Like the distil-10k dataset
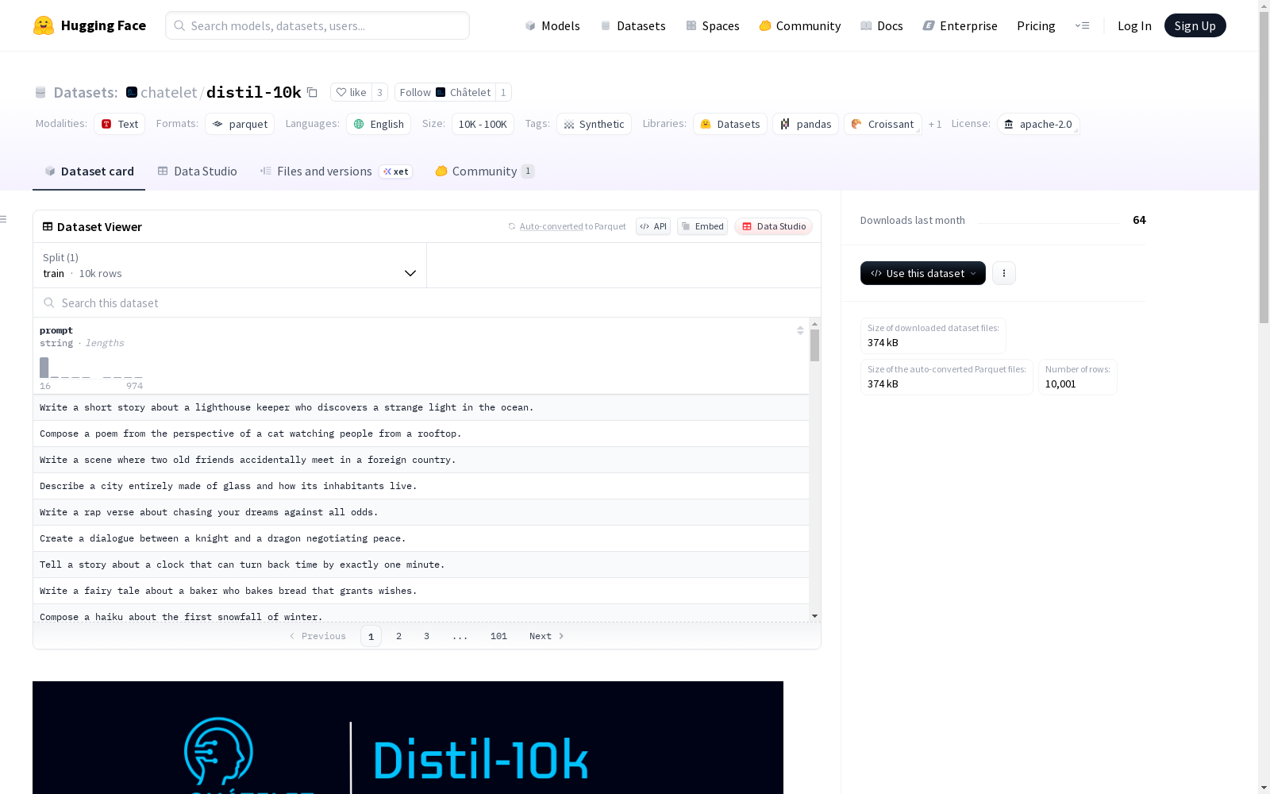Viewport: 1270px width, 794px height. (351, 92)
